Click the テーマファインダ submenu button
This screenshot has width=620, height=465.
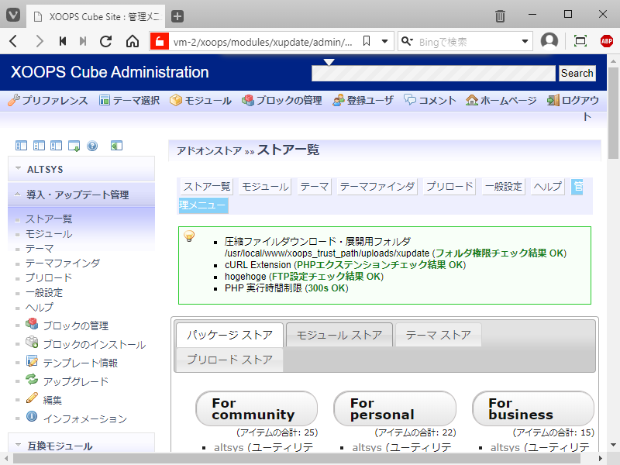[377, 187]
